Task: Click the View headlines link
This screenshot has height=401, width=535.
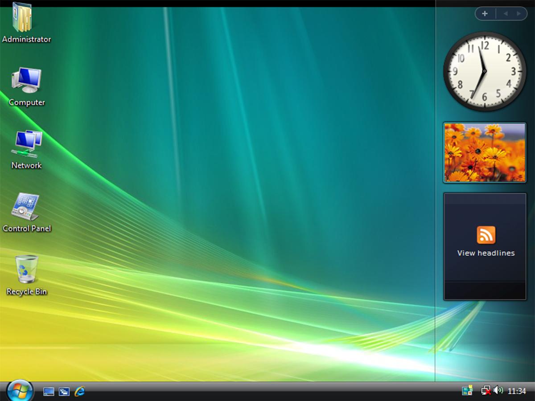Action: [486, 253]
